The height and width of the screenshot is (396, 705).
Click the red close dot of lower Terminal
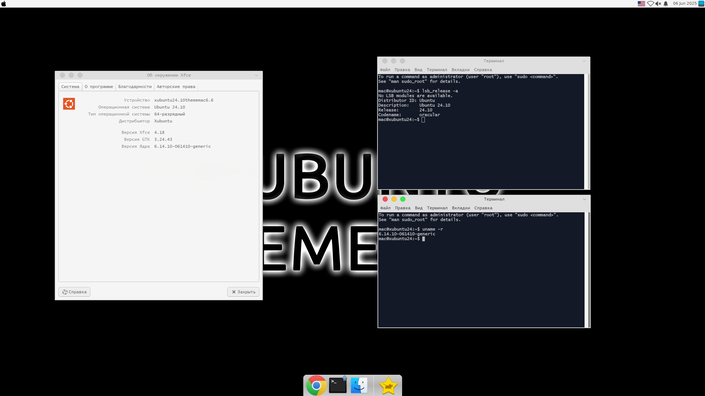[385, 199]
